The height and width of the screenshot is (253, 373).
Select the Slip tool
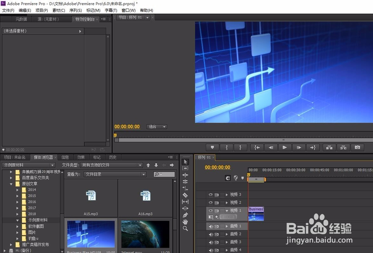coord(185,202)
